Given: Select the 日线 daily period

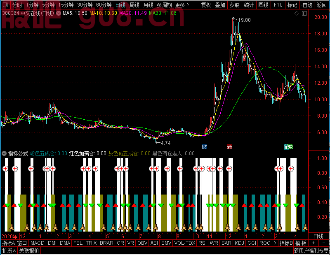Looking at the screenshot, I should (120, 5).
